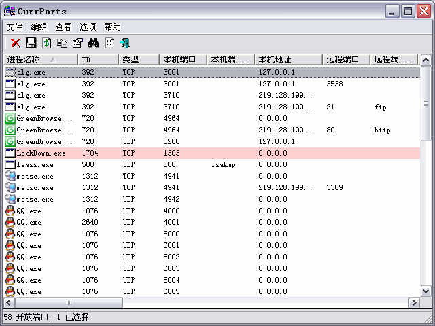Minimize the CurrPorts window

pos(392,12)
